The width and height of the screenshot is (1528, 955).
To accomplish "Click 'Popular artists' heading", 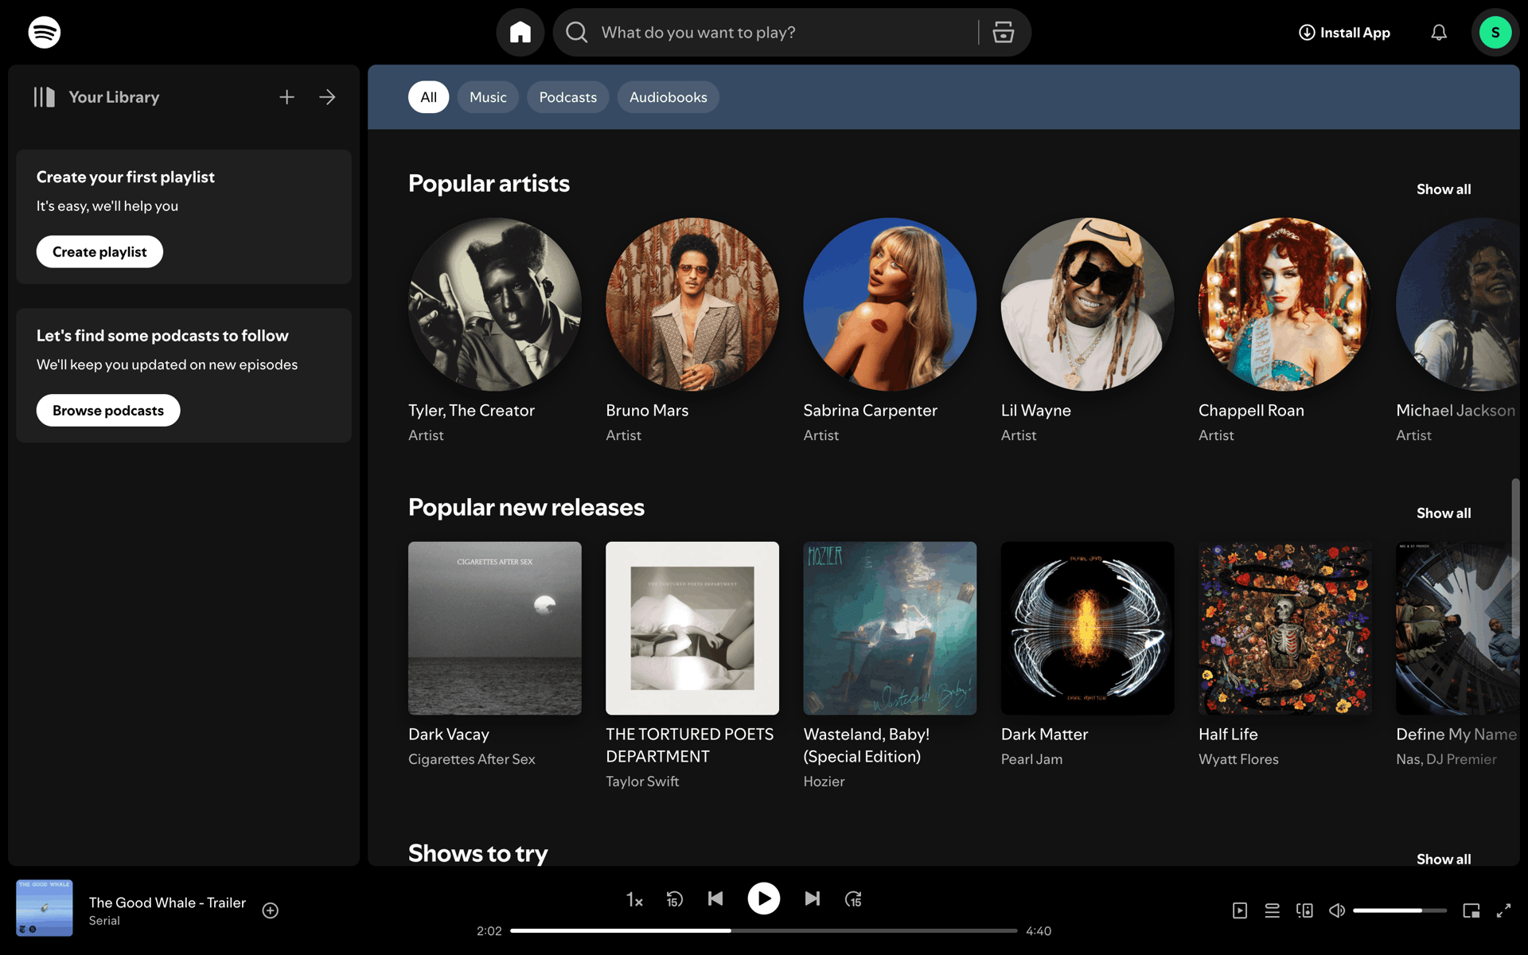I will point(489,184).
